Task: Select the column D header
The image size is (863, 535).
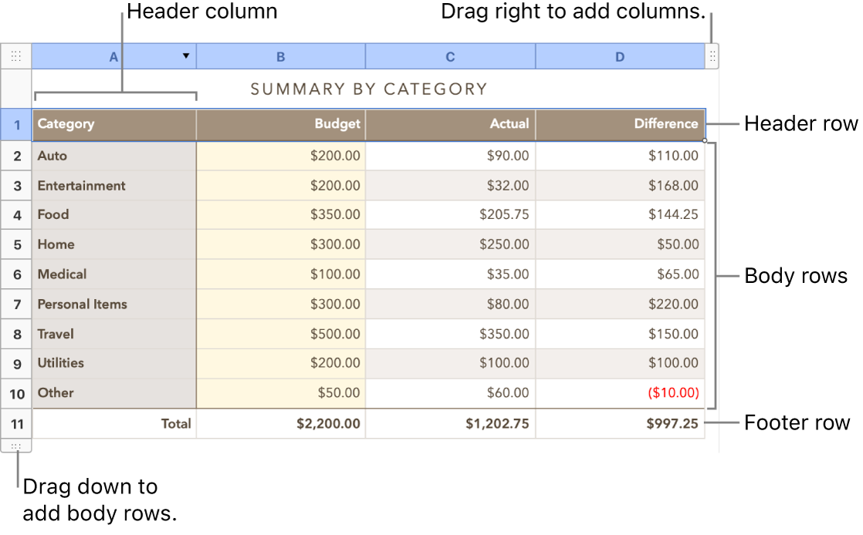Action: [x=619, y=56]
